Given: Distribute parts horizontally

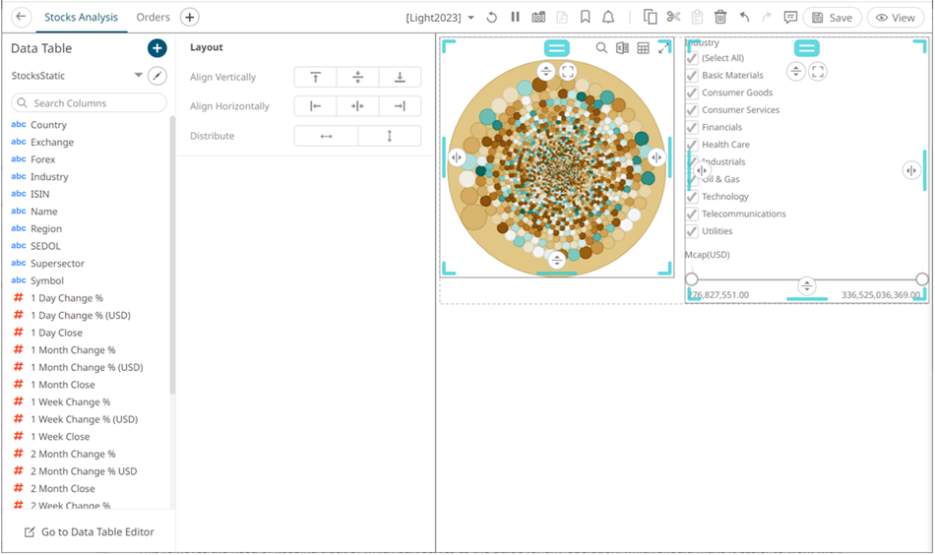Looking at the screenshot, I should point(326,136).
